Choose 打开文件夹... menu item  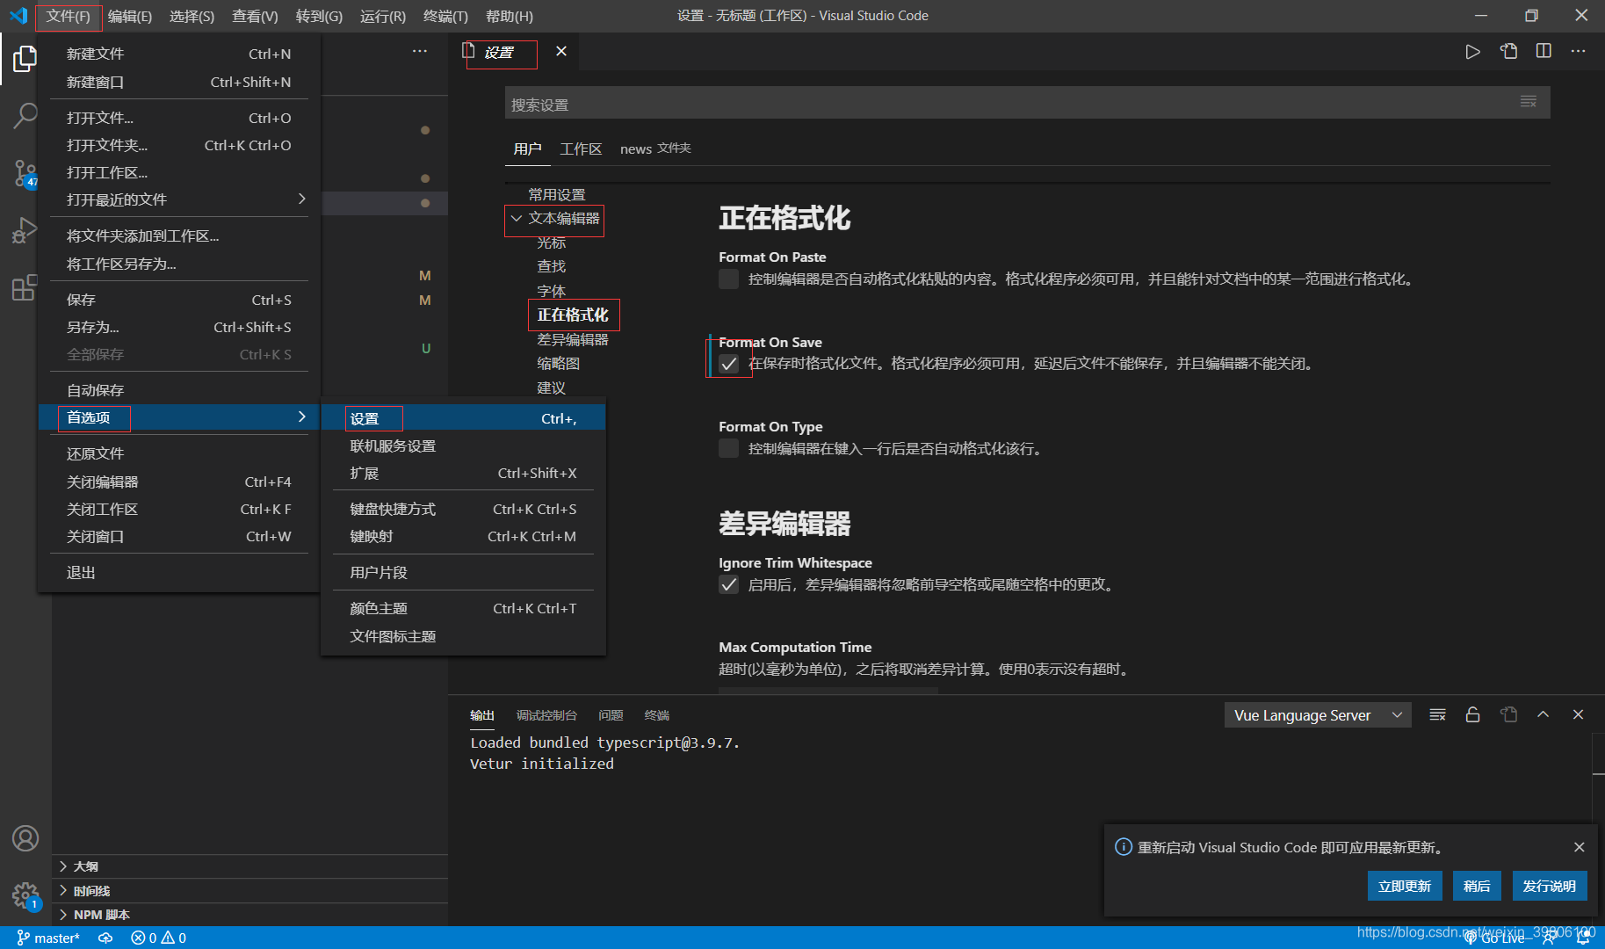coord(179,145)
